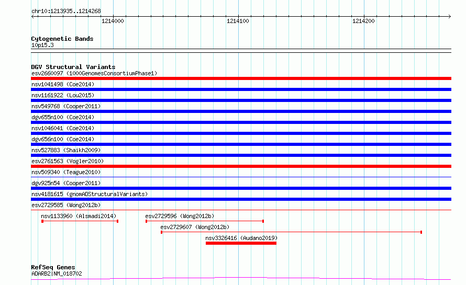Click the blue bar under nsv4181615
This screenshot has width=466, height=285.
[x=241, y=199]
